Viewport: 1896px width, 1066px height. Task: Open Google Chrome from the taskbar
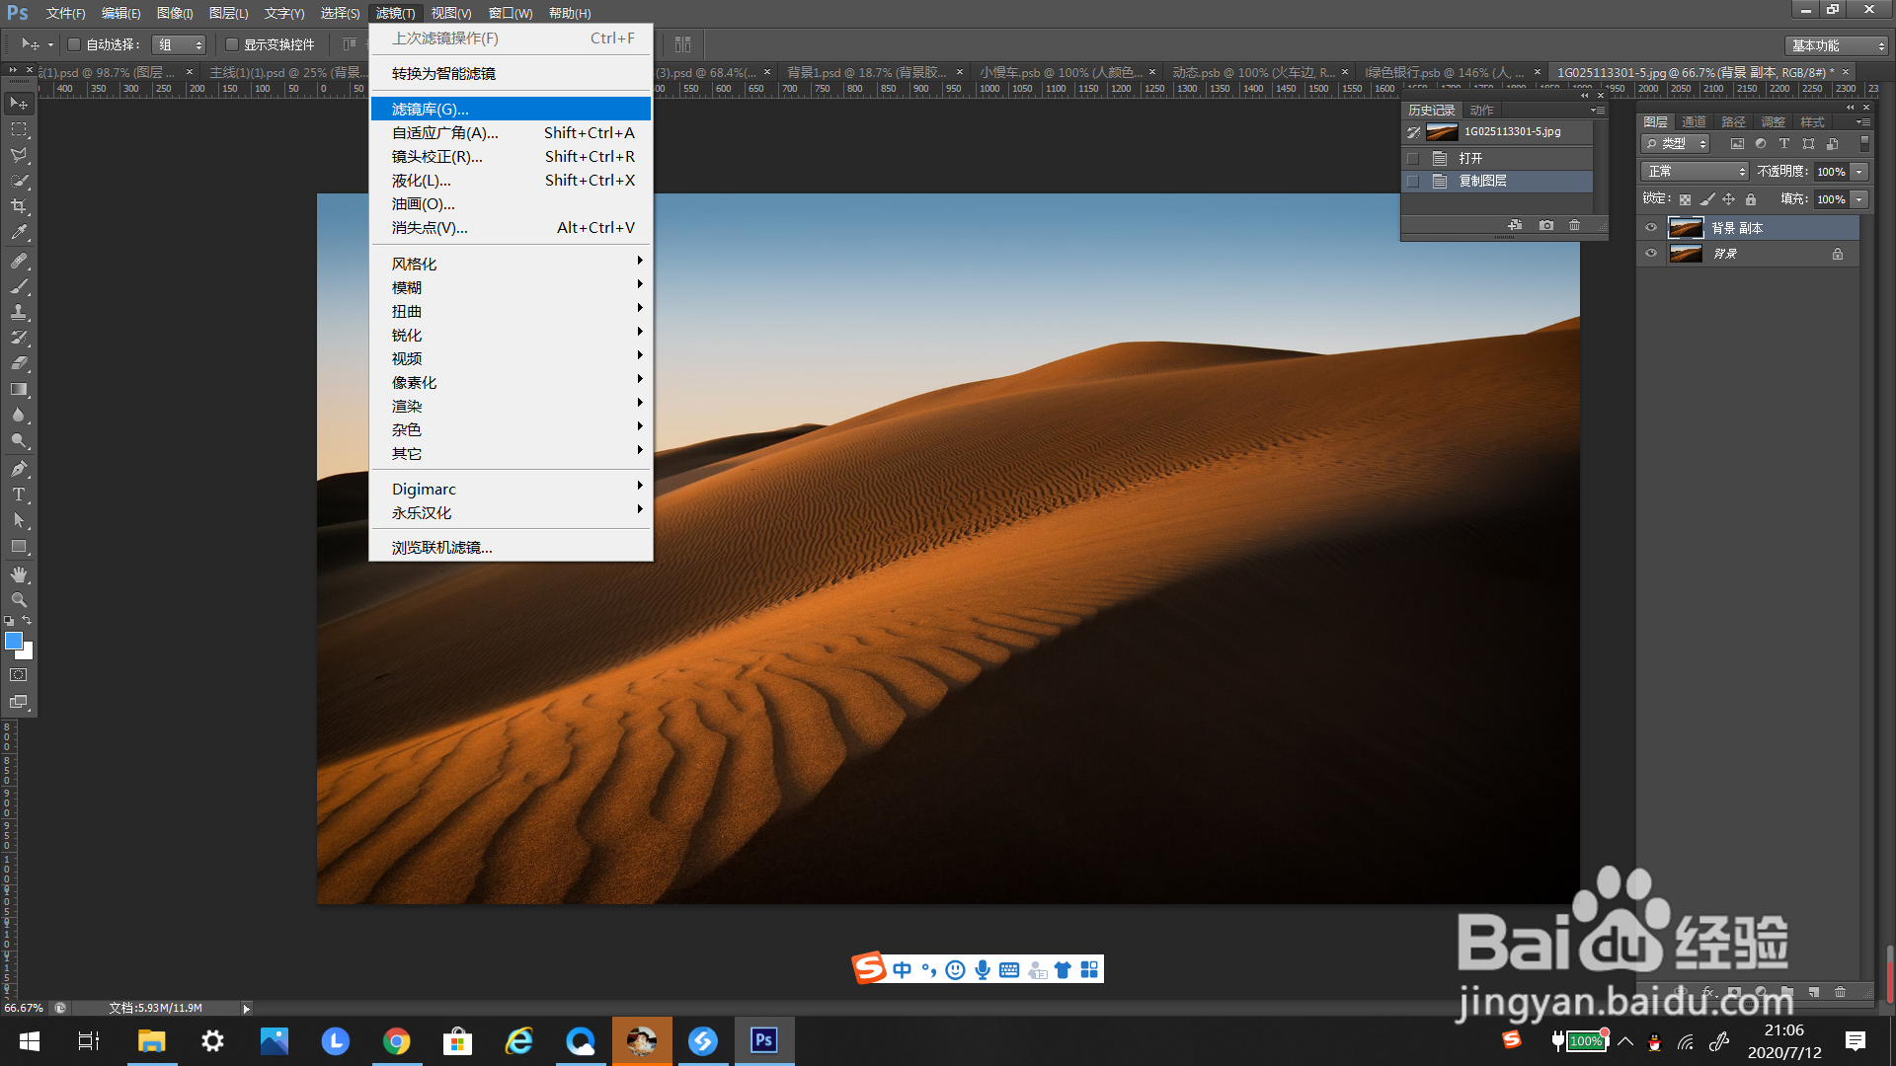click(x=397, y=1041)
